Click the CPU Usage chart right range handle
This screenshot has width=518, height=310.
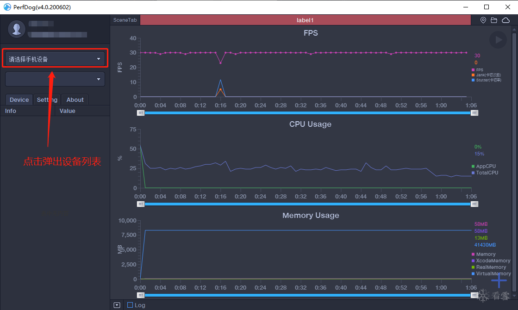pos(474,204)
